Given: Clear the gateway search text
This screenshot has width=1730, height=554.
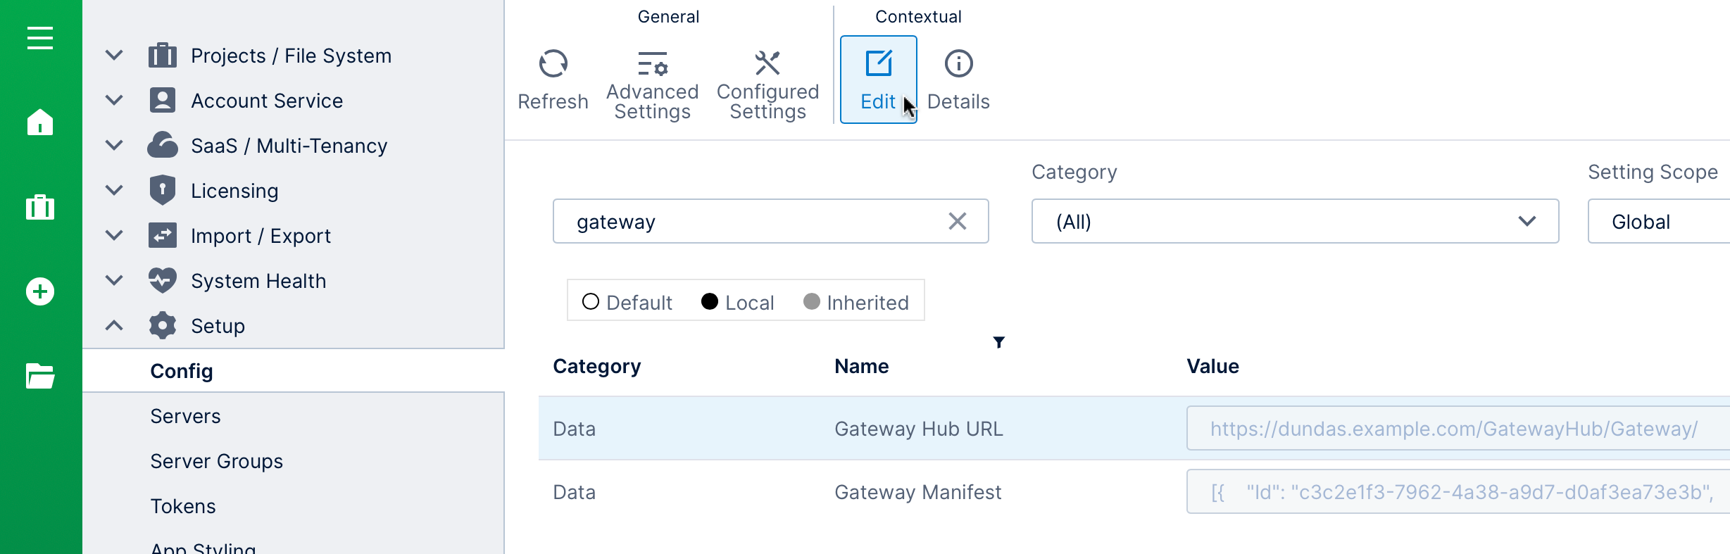Looking at the screenshot, I should coord(957,222).
